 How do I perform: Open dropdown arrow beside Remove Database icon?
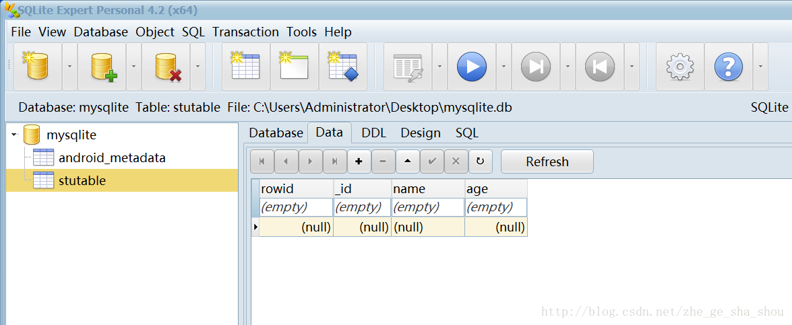(198, 67)
